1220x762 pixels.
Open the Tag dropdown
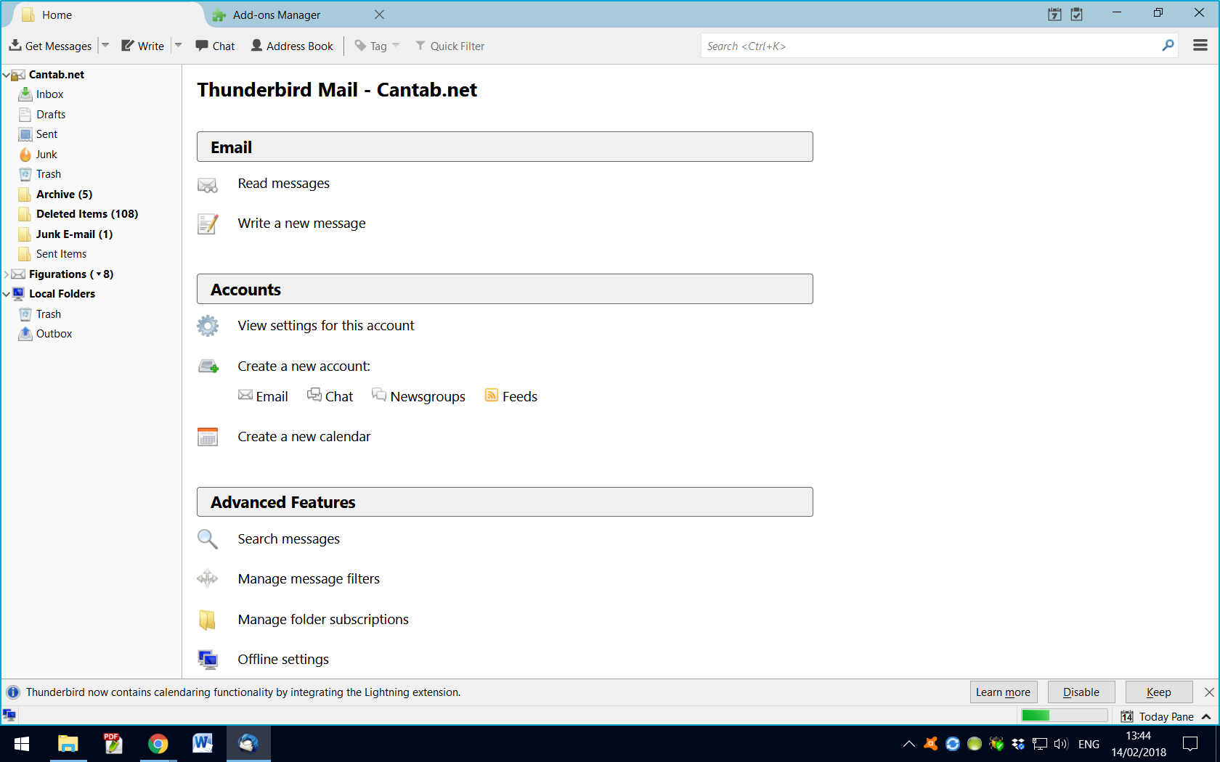pyautogui.click(x=396, y=45)
